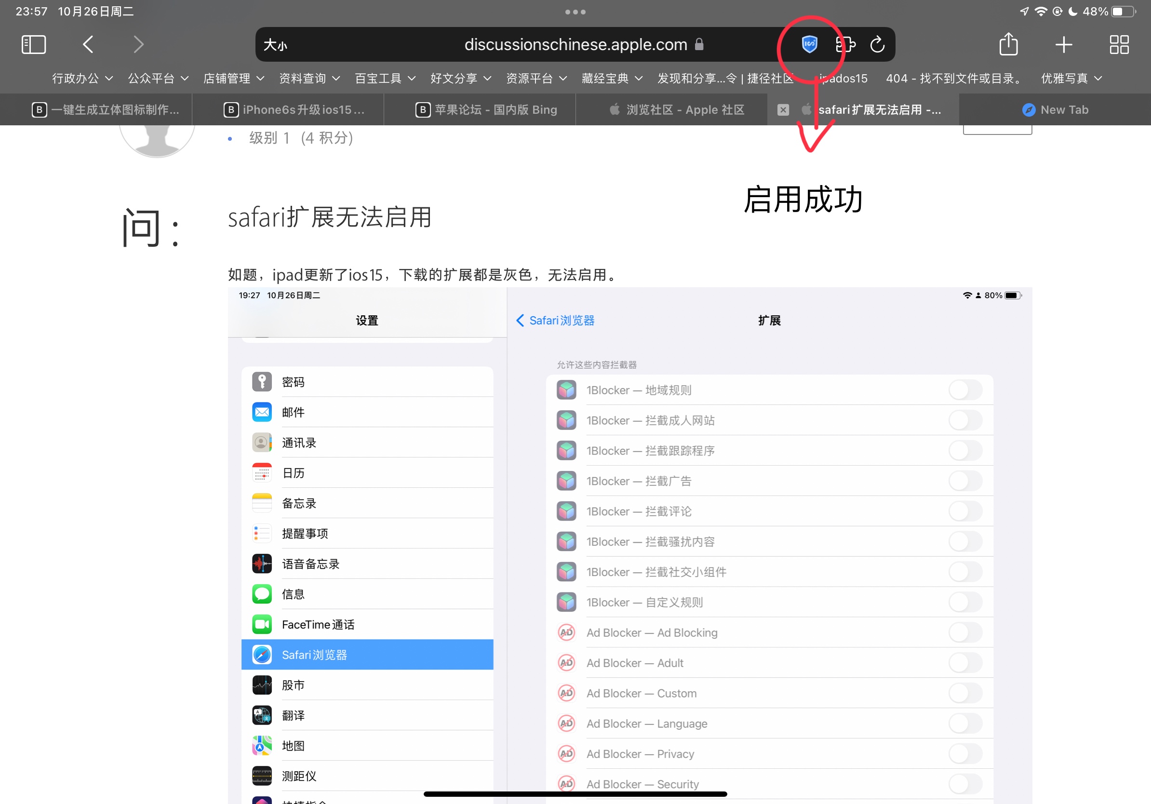Image resolution: width=1151 pixels, height=804 pixels.
Task: Tap the blue shield extension icon
Action: tap(809, 45)
